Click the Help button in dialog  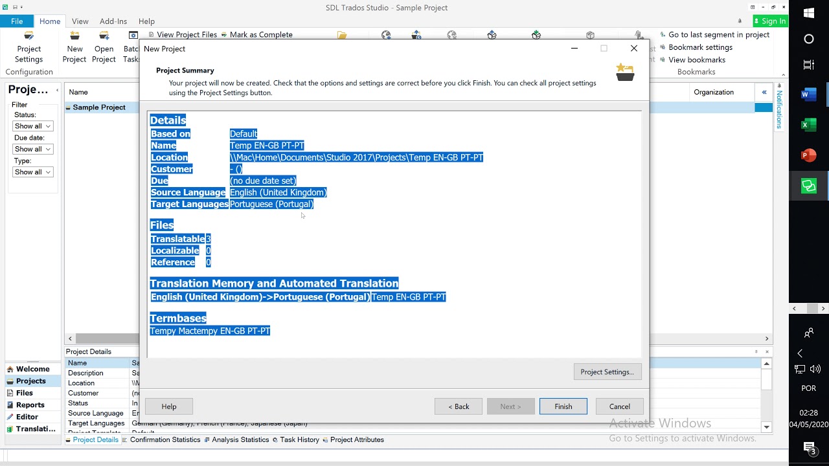click(169, 406)
